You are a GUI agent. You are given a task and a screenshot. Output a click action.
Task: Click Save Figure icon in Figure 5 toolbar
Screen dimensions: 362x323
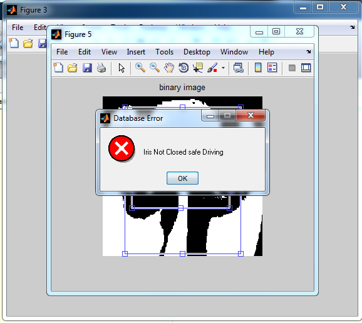87,68
